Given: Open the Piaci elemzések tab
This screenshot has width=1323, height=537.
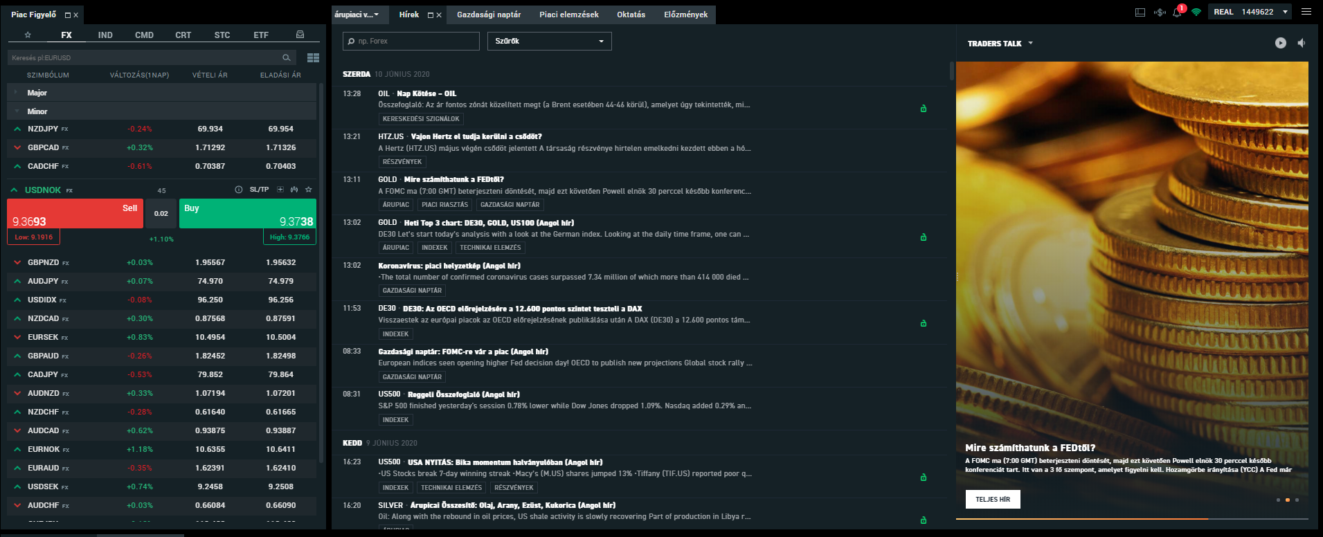Looking at the screenshot, I should [x=569, y=15].
